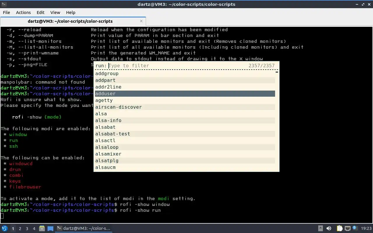Select 'alsaucm' in rofi list

185,167
